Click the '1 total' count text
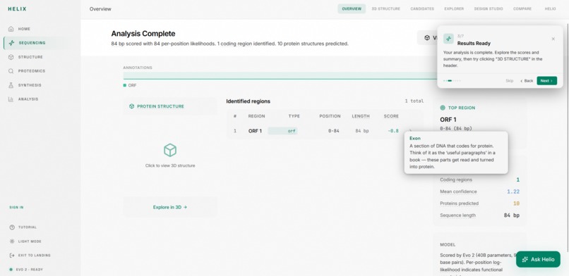 414,101
